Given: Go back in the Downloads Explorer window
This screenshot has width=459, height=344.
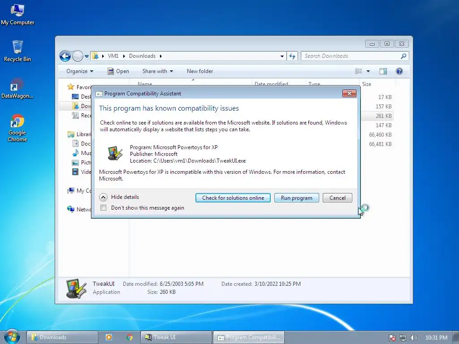Looking at the screenshot, I should tap(65, 56).
